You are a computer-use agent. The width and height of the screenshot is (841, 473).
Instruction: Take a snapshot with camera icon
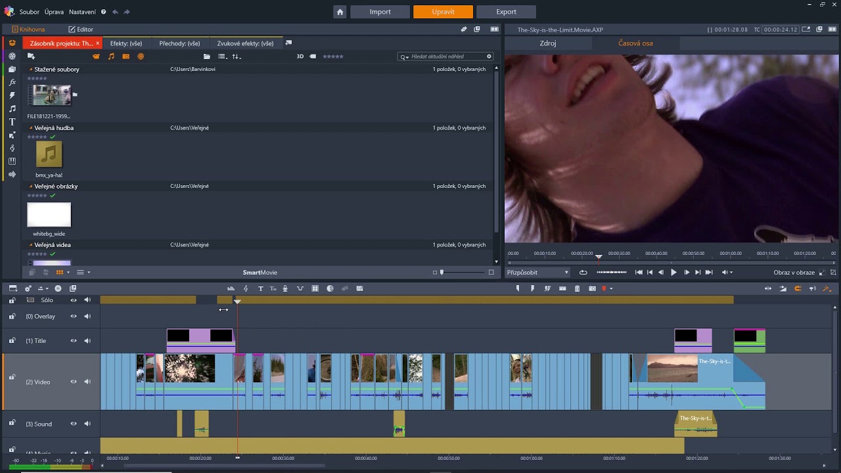click(592, 288)
